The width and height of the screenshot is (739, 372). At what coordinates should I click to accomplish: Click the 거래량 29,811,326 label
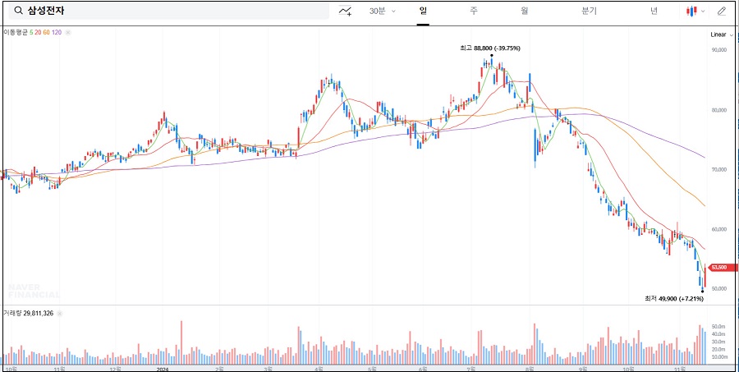pos(28,313)
